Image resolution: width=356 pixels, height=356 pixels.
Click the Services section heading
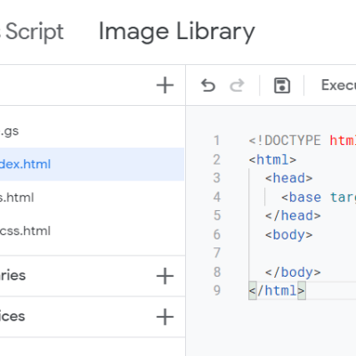(12, 316)
